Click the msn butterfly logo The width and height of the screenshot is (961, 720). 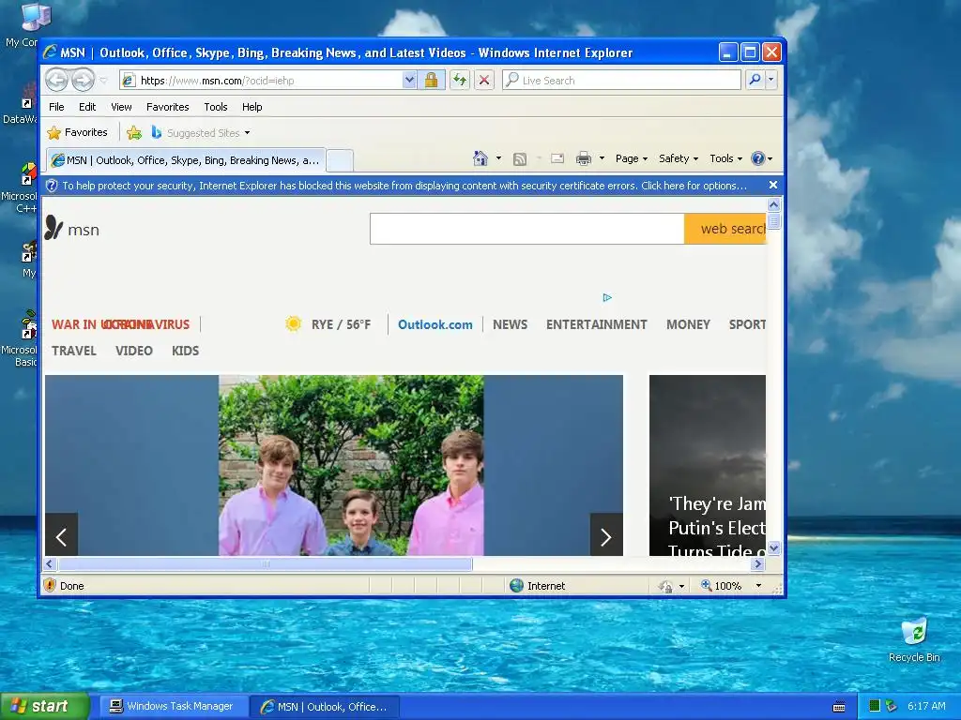53,228
